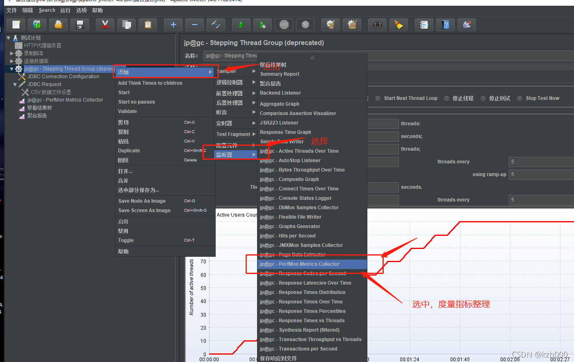Click the Paste clipboard toolbar icon
The image size is (574, 362).
coord(148,25)
